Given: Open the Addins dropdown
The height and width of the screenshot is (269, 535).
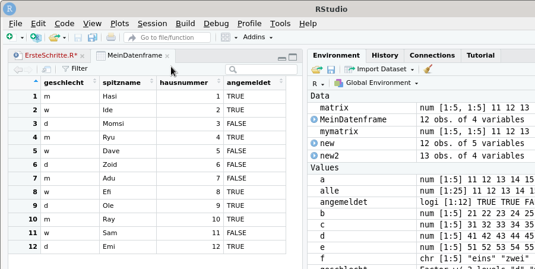Looking at the screenshot, I should click(258, 37).
